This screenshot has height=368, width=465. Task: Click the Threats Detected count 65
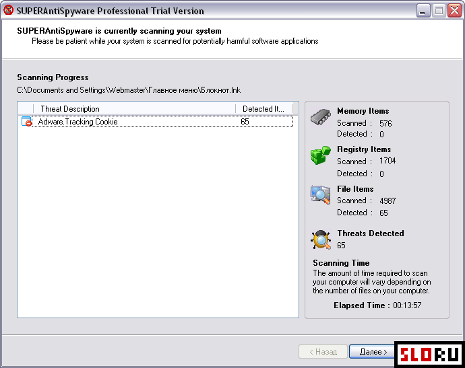pos(341,245)
